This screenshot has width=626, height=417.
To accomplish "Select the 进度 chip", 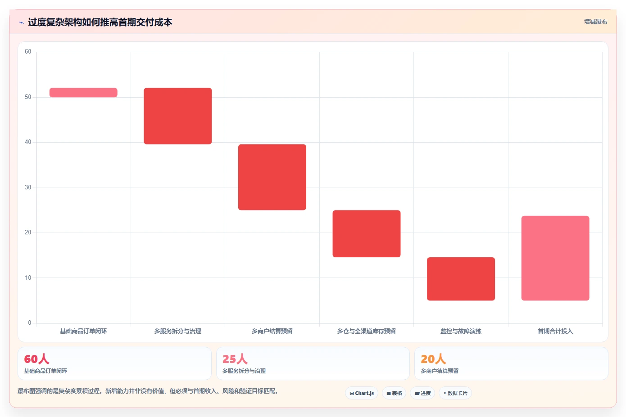I will tap(422, 393).
